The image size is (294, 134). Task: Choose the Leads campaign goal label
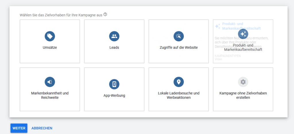click(x=114, y=48)
